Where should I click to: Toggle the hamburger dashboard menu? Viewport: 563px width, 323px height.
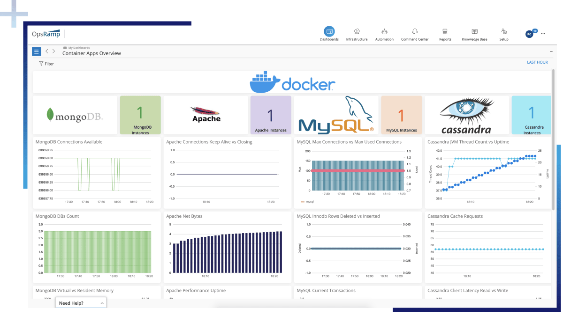(x=36, y=51)
